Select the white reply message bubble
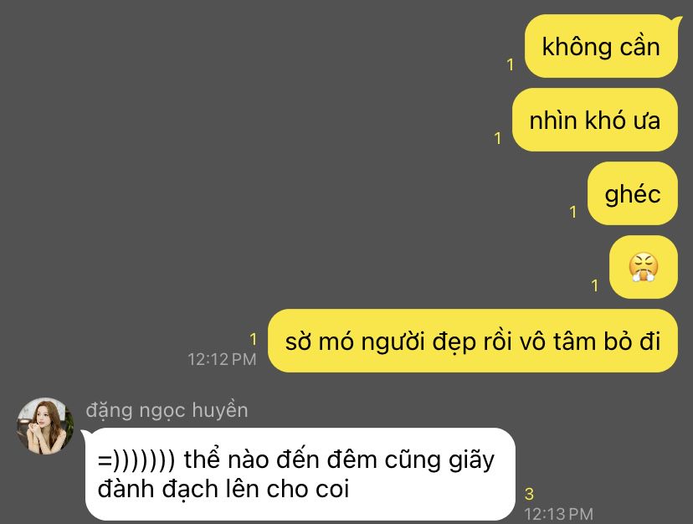 (x=300, y=474)
